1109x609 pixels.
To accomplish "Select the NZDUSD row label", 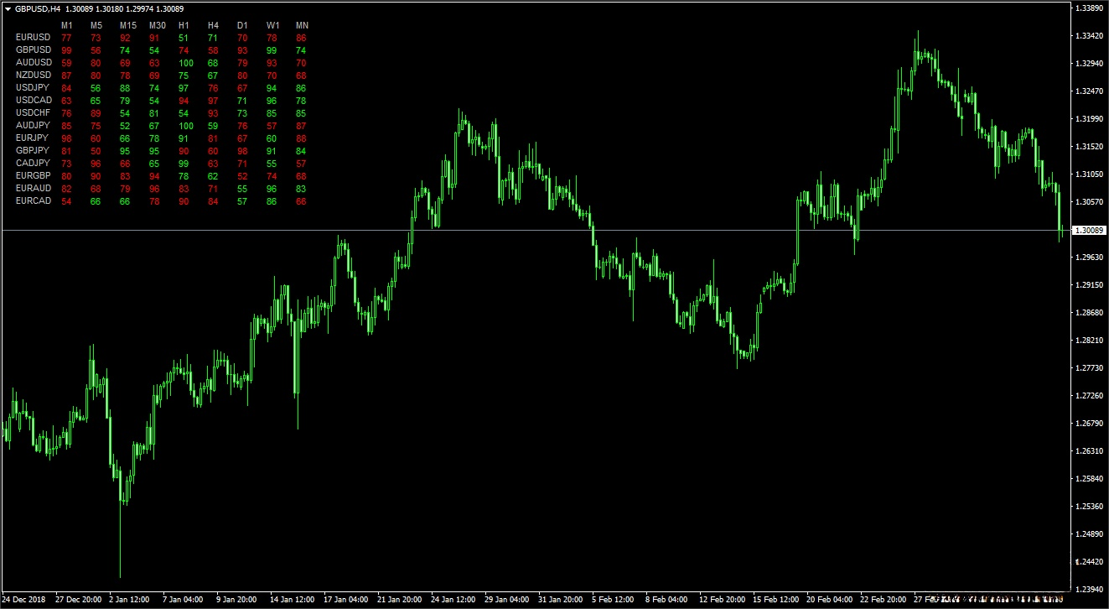I will tap(34, 75).
